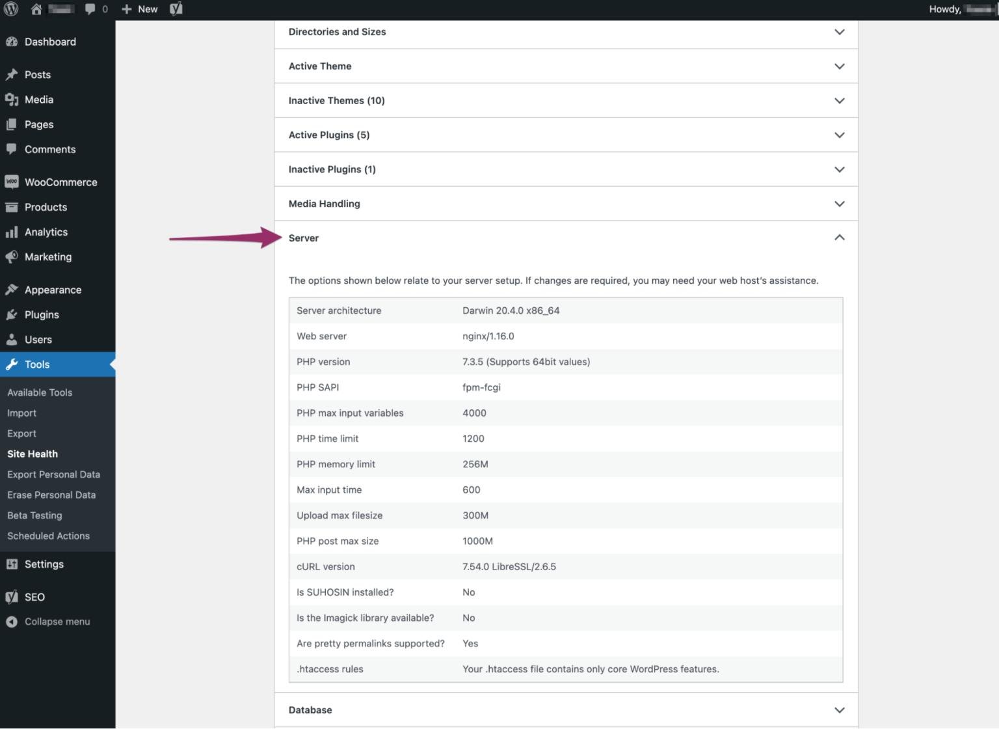Open the site home icon in admin bar
Image resolution: width=999 pixels, height=729 pixels.
[x=36, y=9]
